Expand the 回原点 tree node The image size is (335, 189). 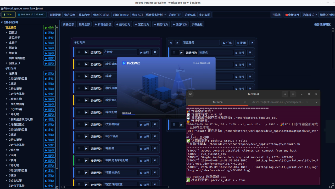(7, 33)
